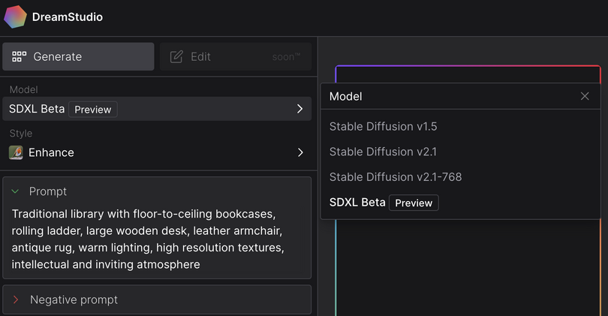Open the SDXL Beta model dropdown
This screenshot has height=316, width=608.
point(157,109)
